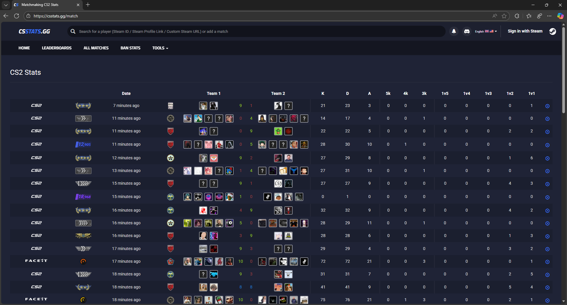
Task: Click the browser refresh icon
Action: [x=17, y=16]
